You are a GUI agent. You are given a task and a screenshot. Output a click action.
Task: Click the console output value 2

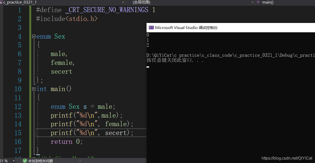point(148,45)
